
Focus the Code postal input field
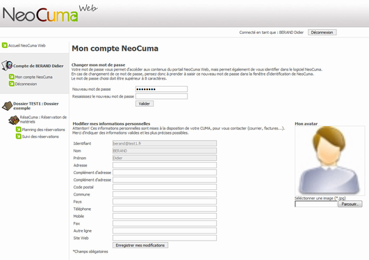(x=165, y=187)
